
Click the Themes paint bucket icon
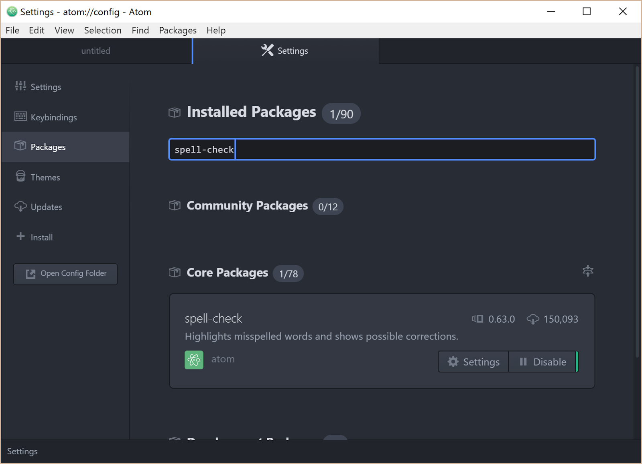pos(20,176)
